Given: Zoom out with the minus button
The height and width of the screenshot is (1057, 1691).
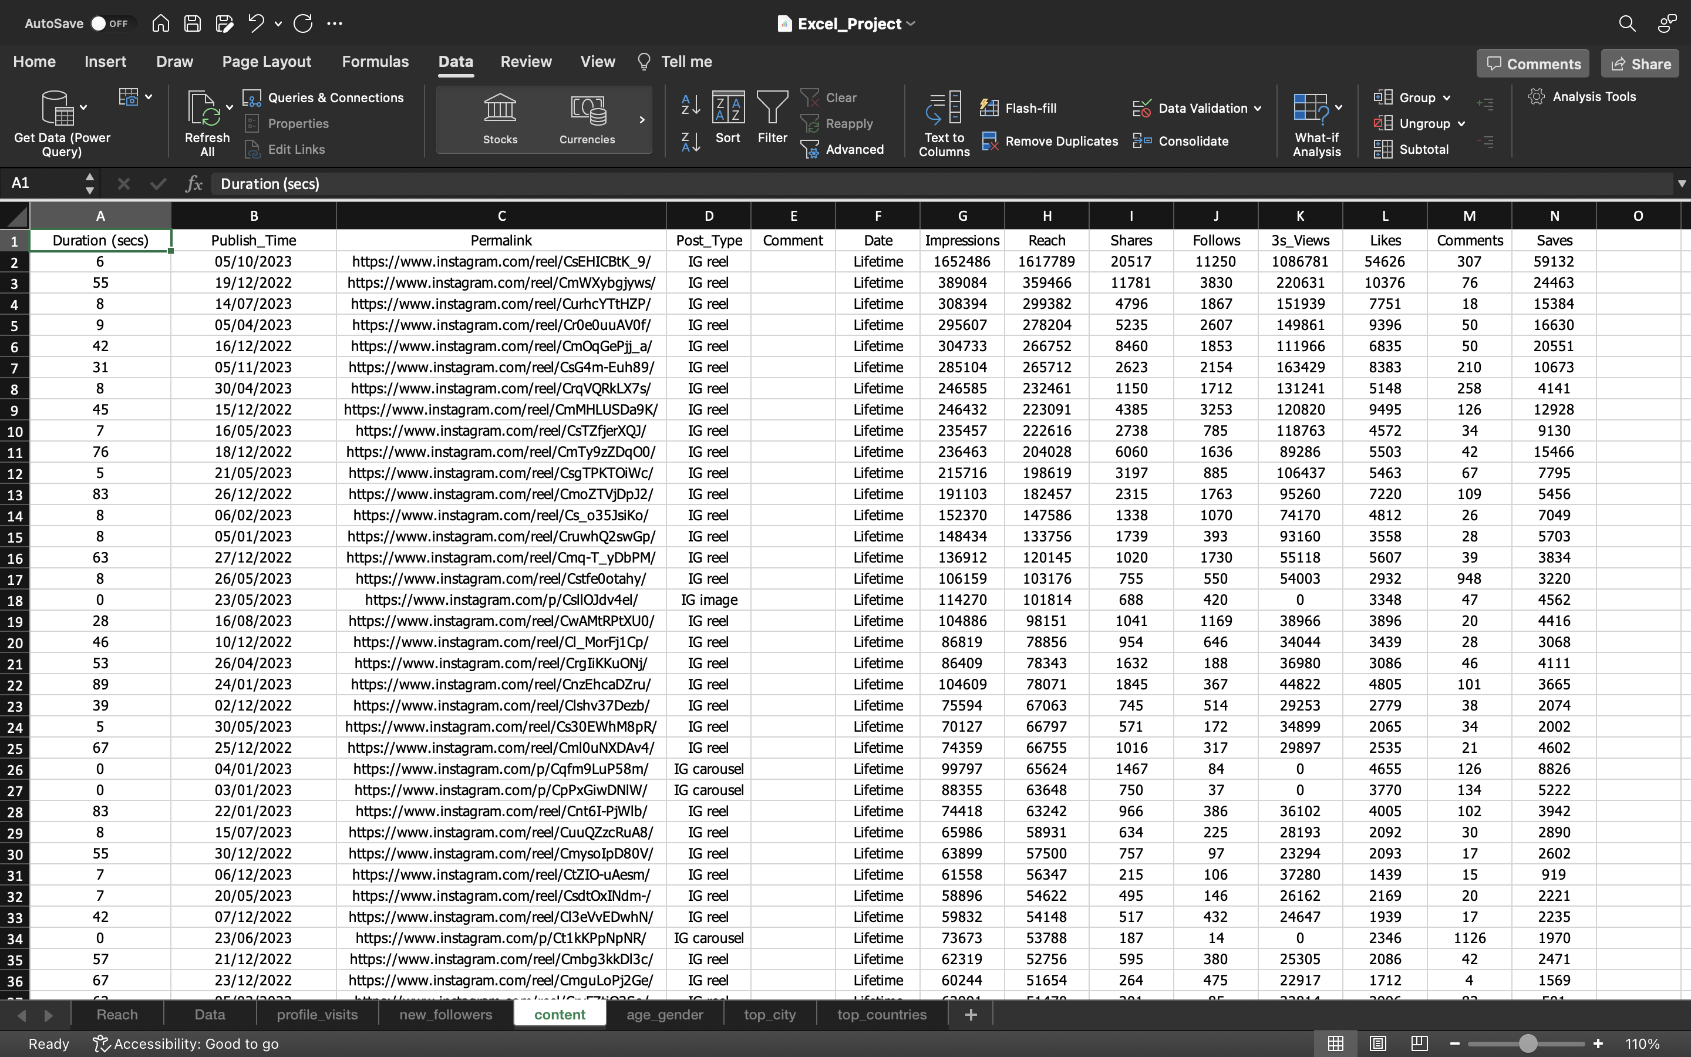Looking at the screenshot, I should click(1454, 1043).
